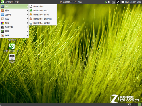142x106 pixels.
Task: Launch LibreOffice Writer
Action: click(43, 23)
